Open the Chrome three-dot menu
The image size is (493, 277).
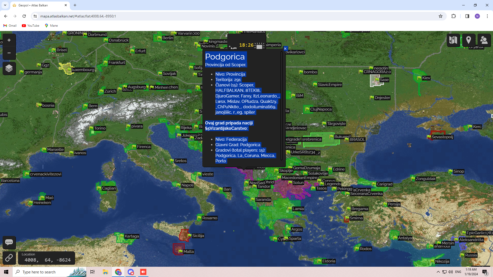[x=487, y=16]
